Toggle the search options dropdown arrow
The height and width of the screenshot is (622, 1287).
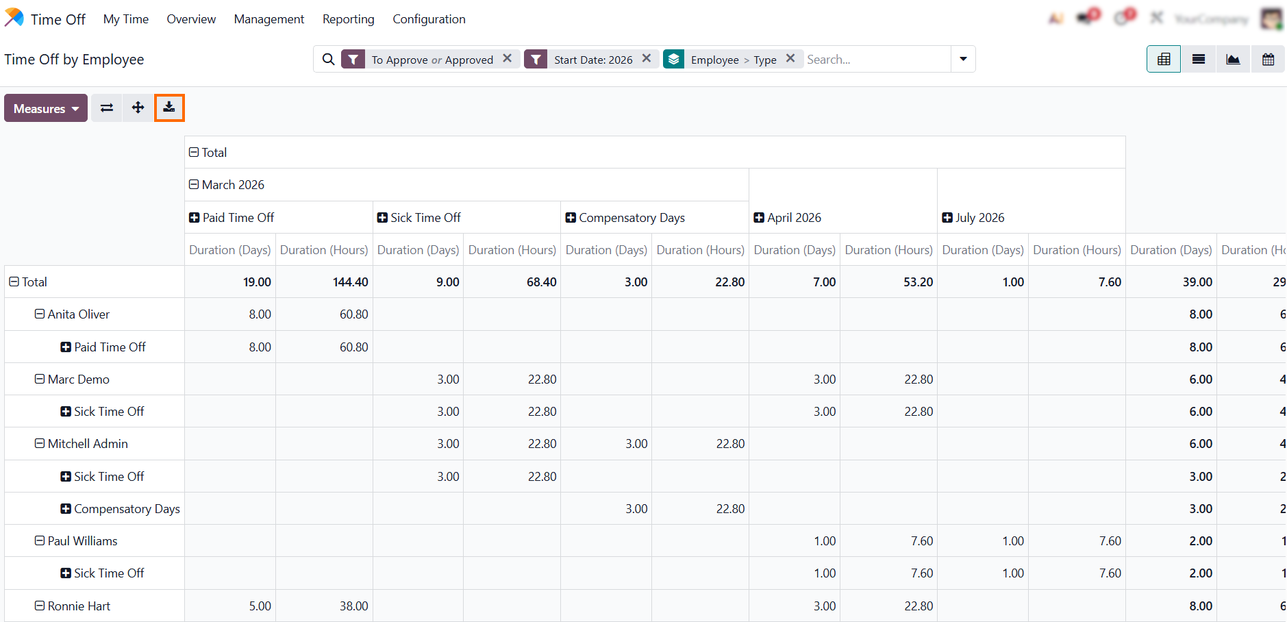pyautogui.click(x=963, y=60)
